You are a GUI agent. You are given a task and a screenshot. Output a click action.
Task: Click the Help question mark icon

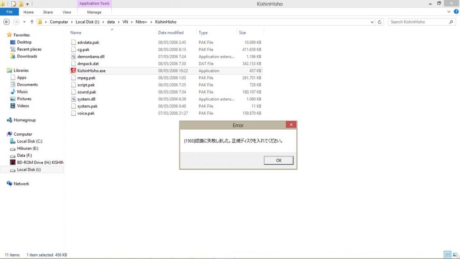click(456, 12)
